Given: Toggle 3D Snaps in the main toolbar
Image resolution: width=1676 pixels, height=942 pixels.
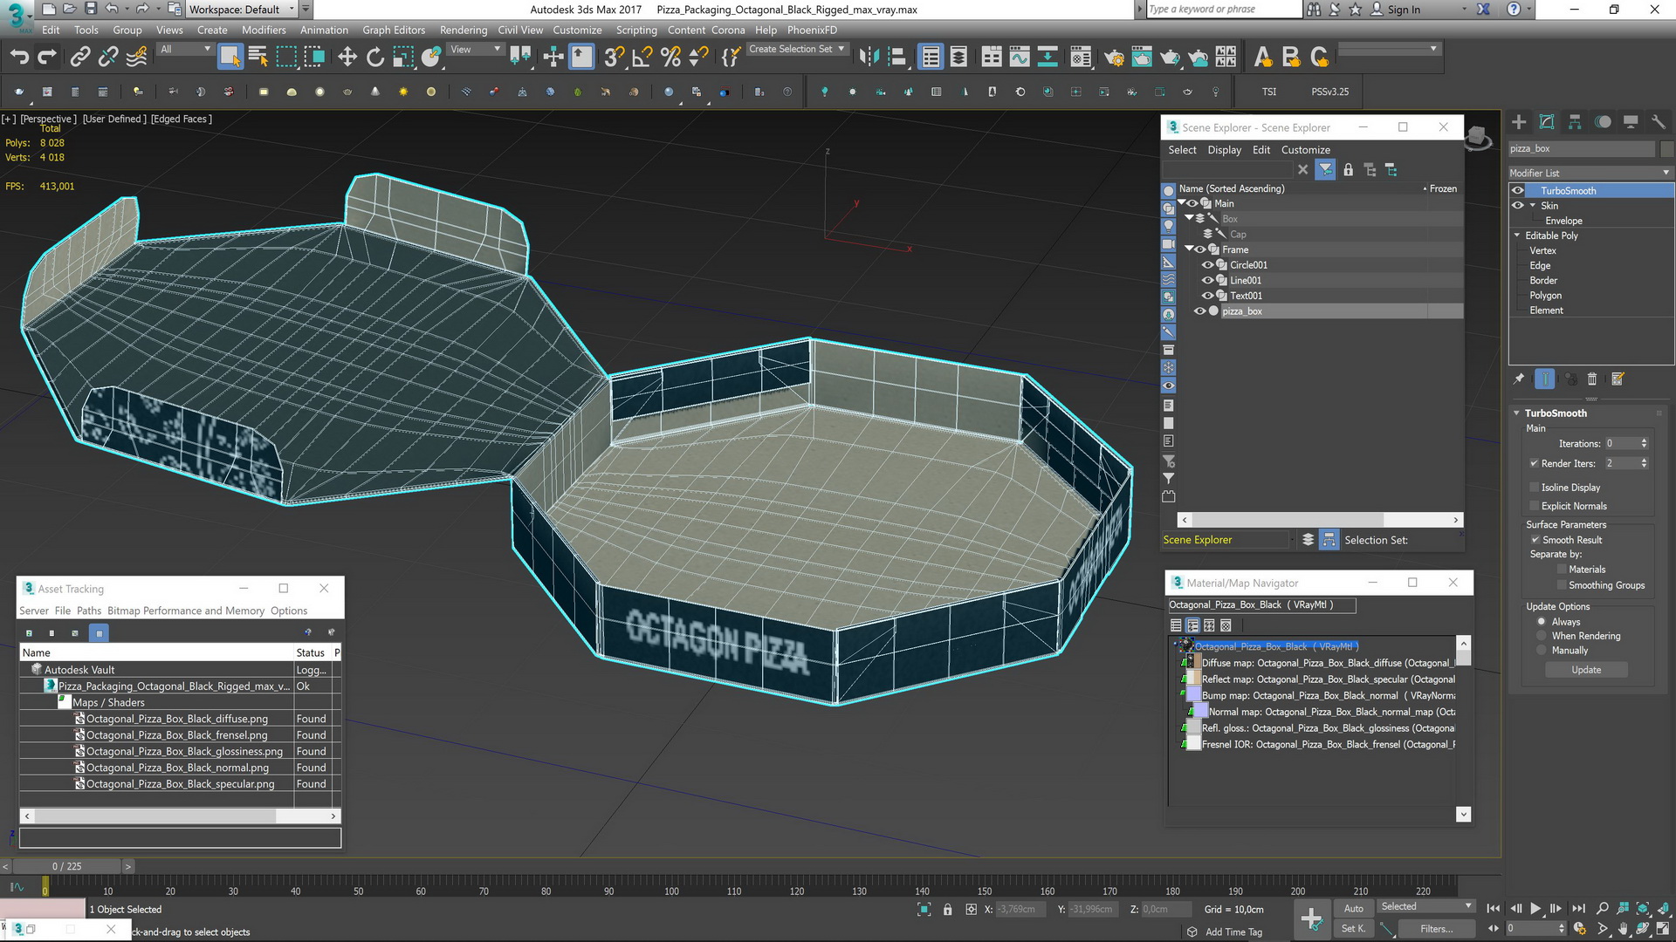Looking at the screenshot, I should (614, 58).
